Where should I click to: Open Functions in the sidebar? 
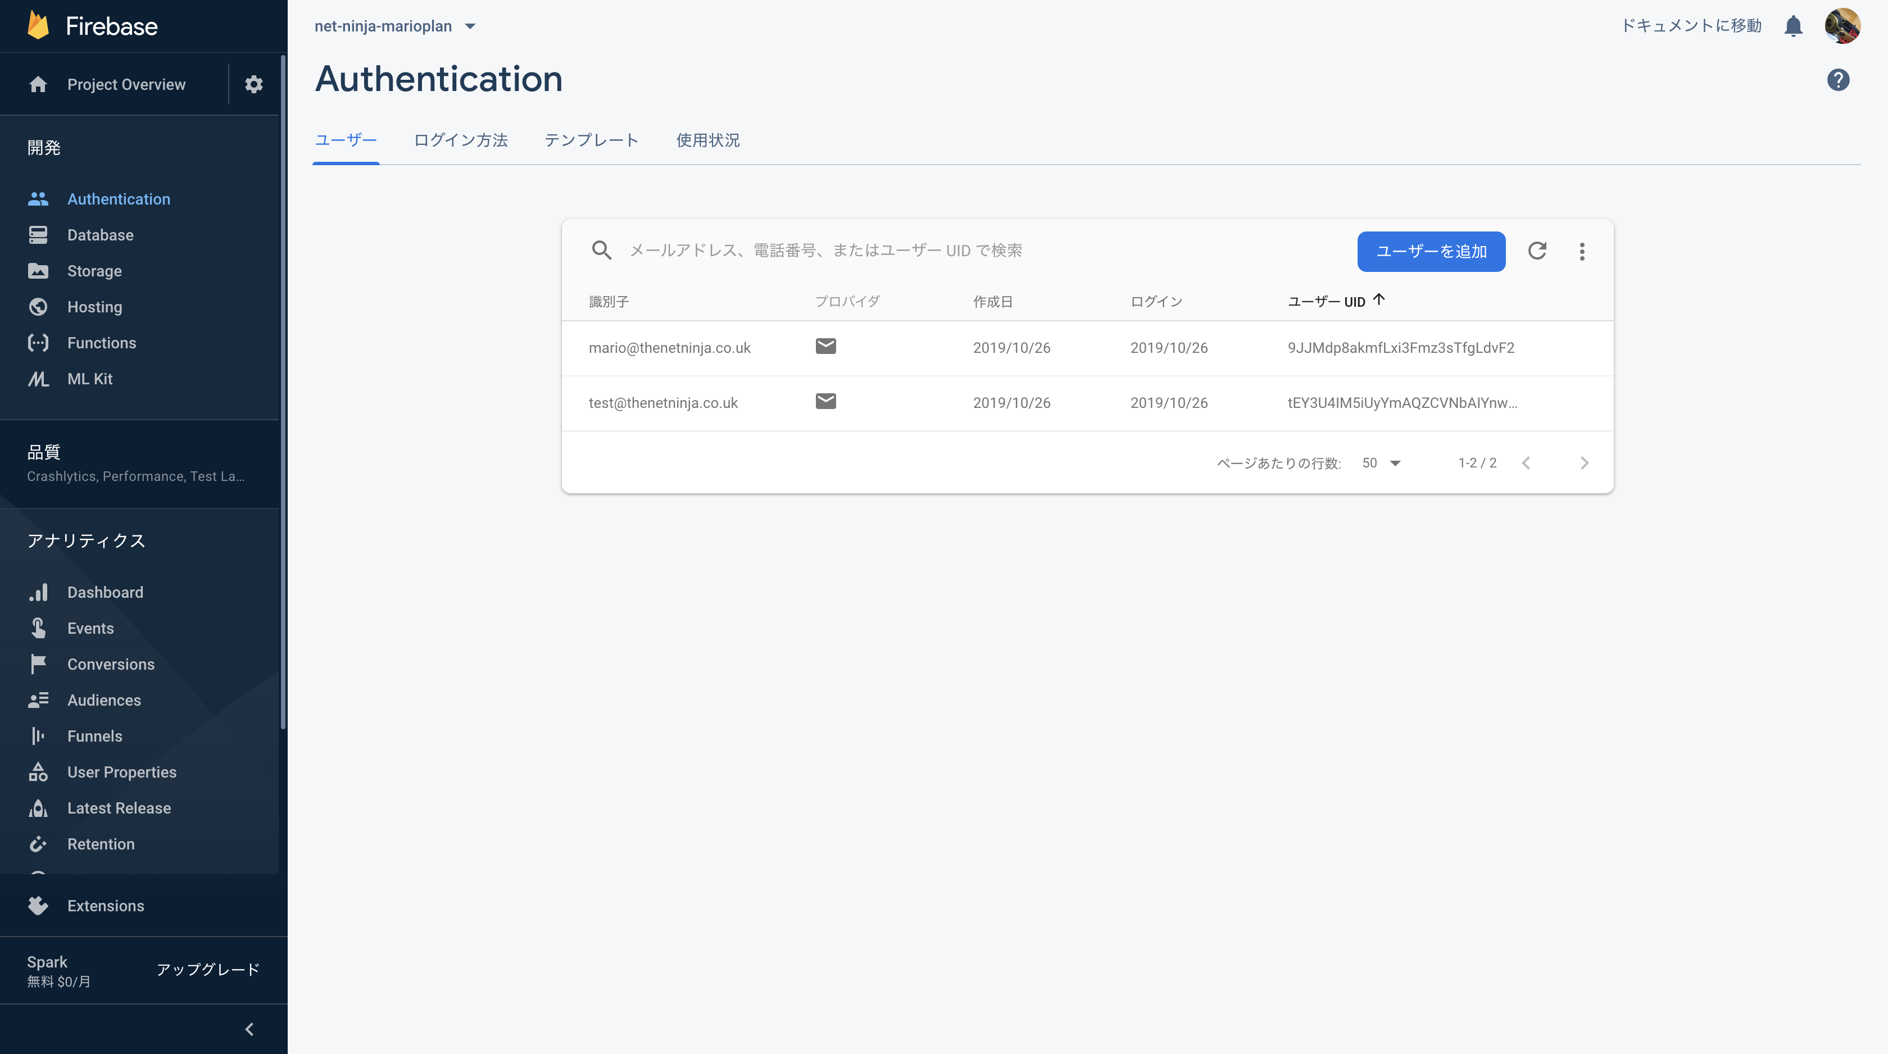click(x=102, y=342)
